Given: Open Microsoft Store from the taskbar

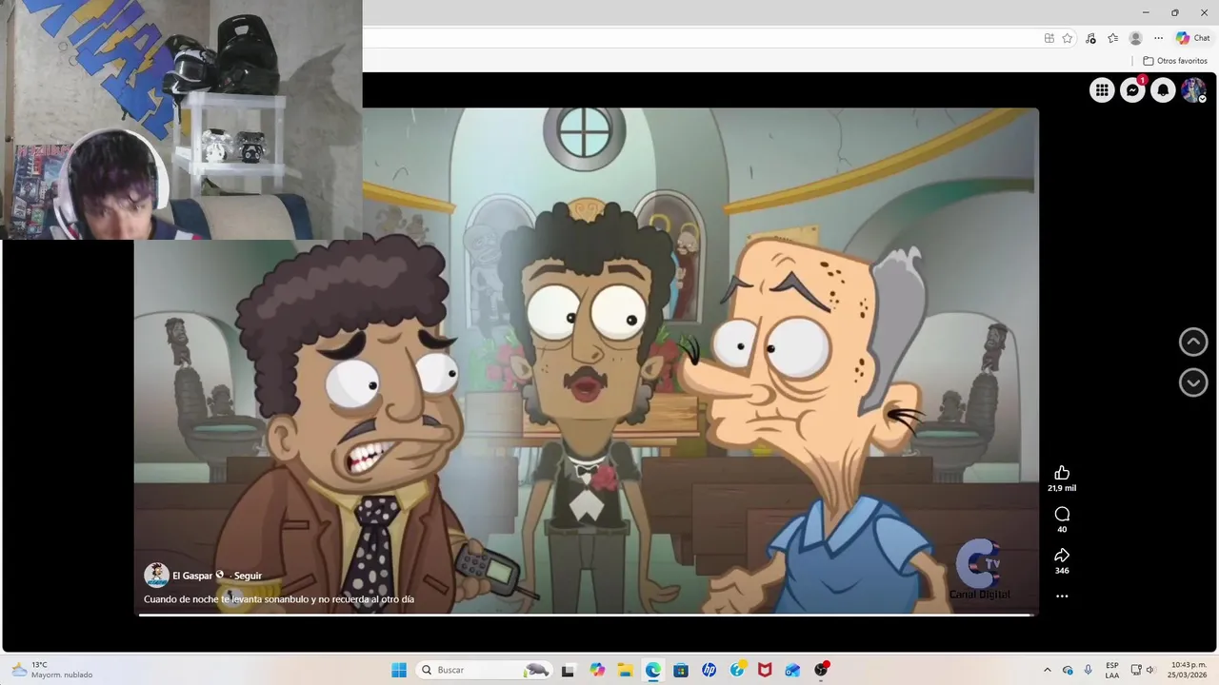Looking at the screenshot, I should [681, 670].
